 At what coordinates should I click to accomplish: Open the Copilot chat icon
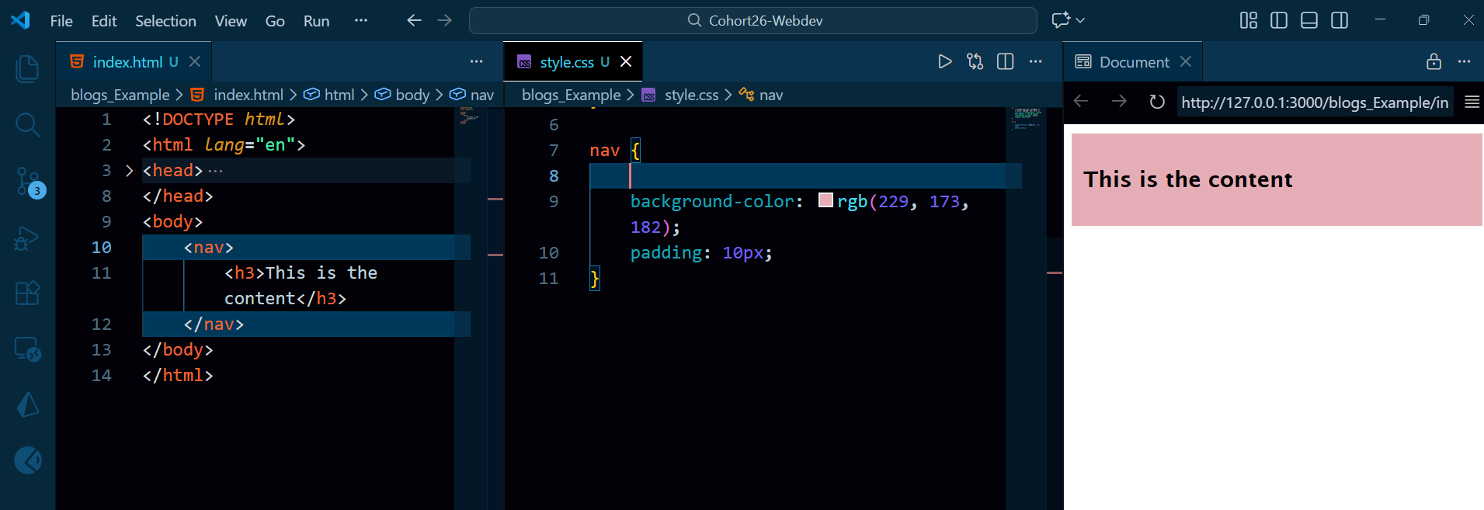[x=1060, y=20]
